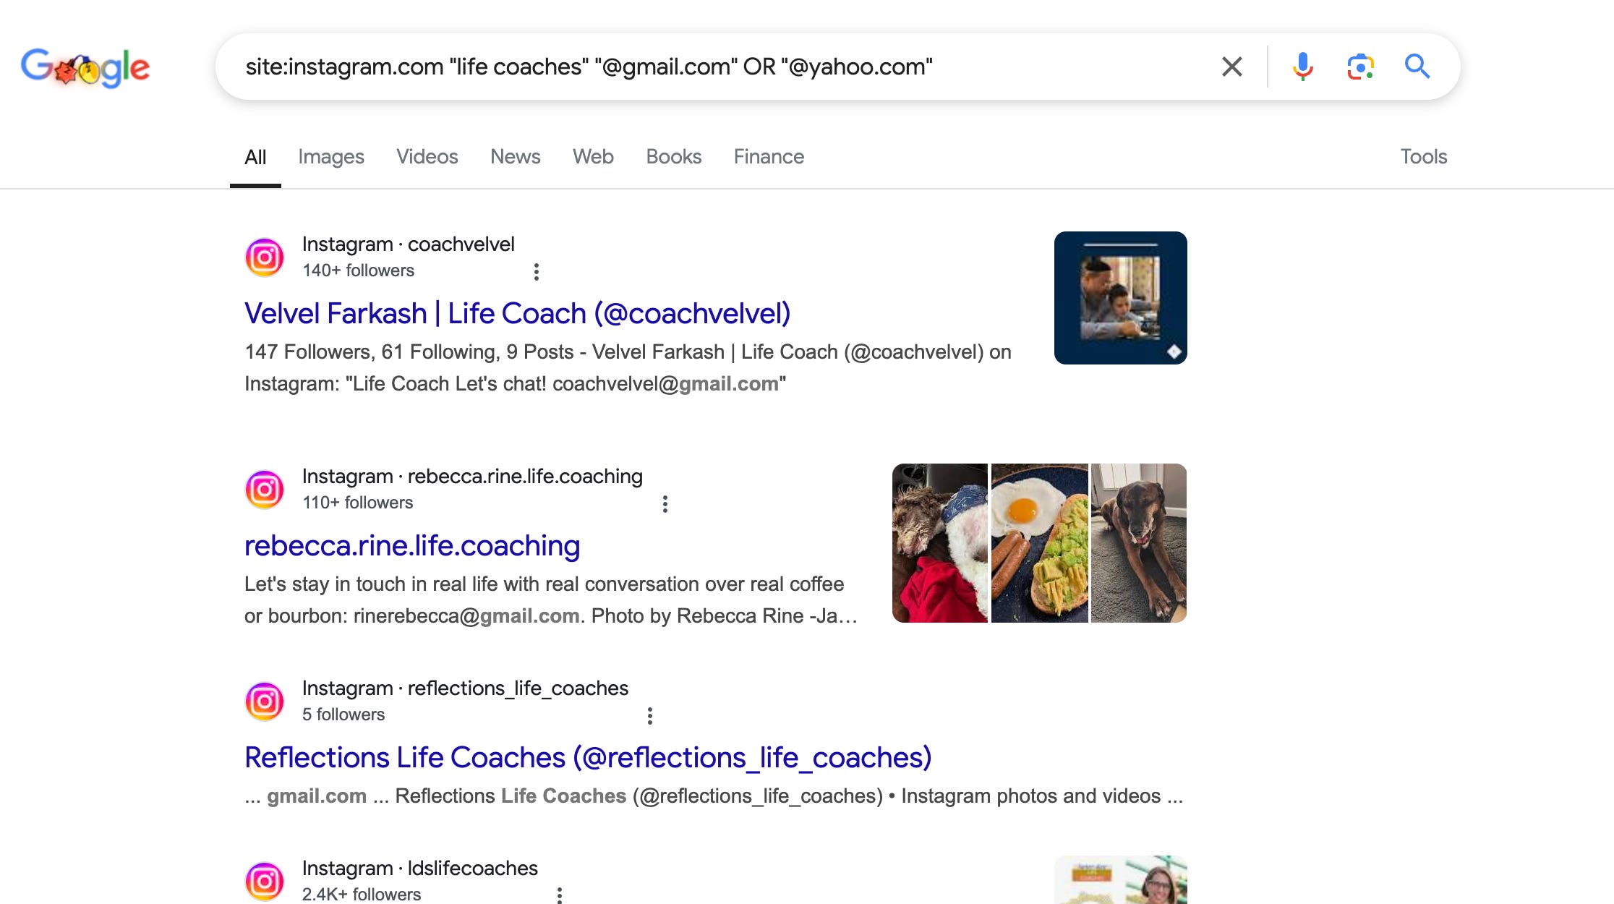Click the Instagram icon beside ldslifecoaches
Viewport: 1614px width, 904px height.
265,882
